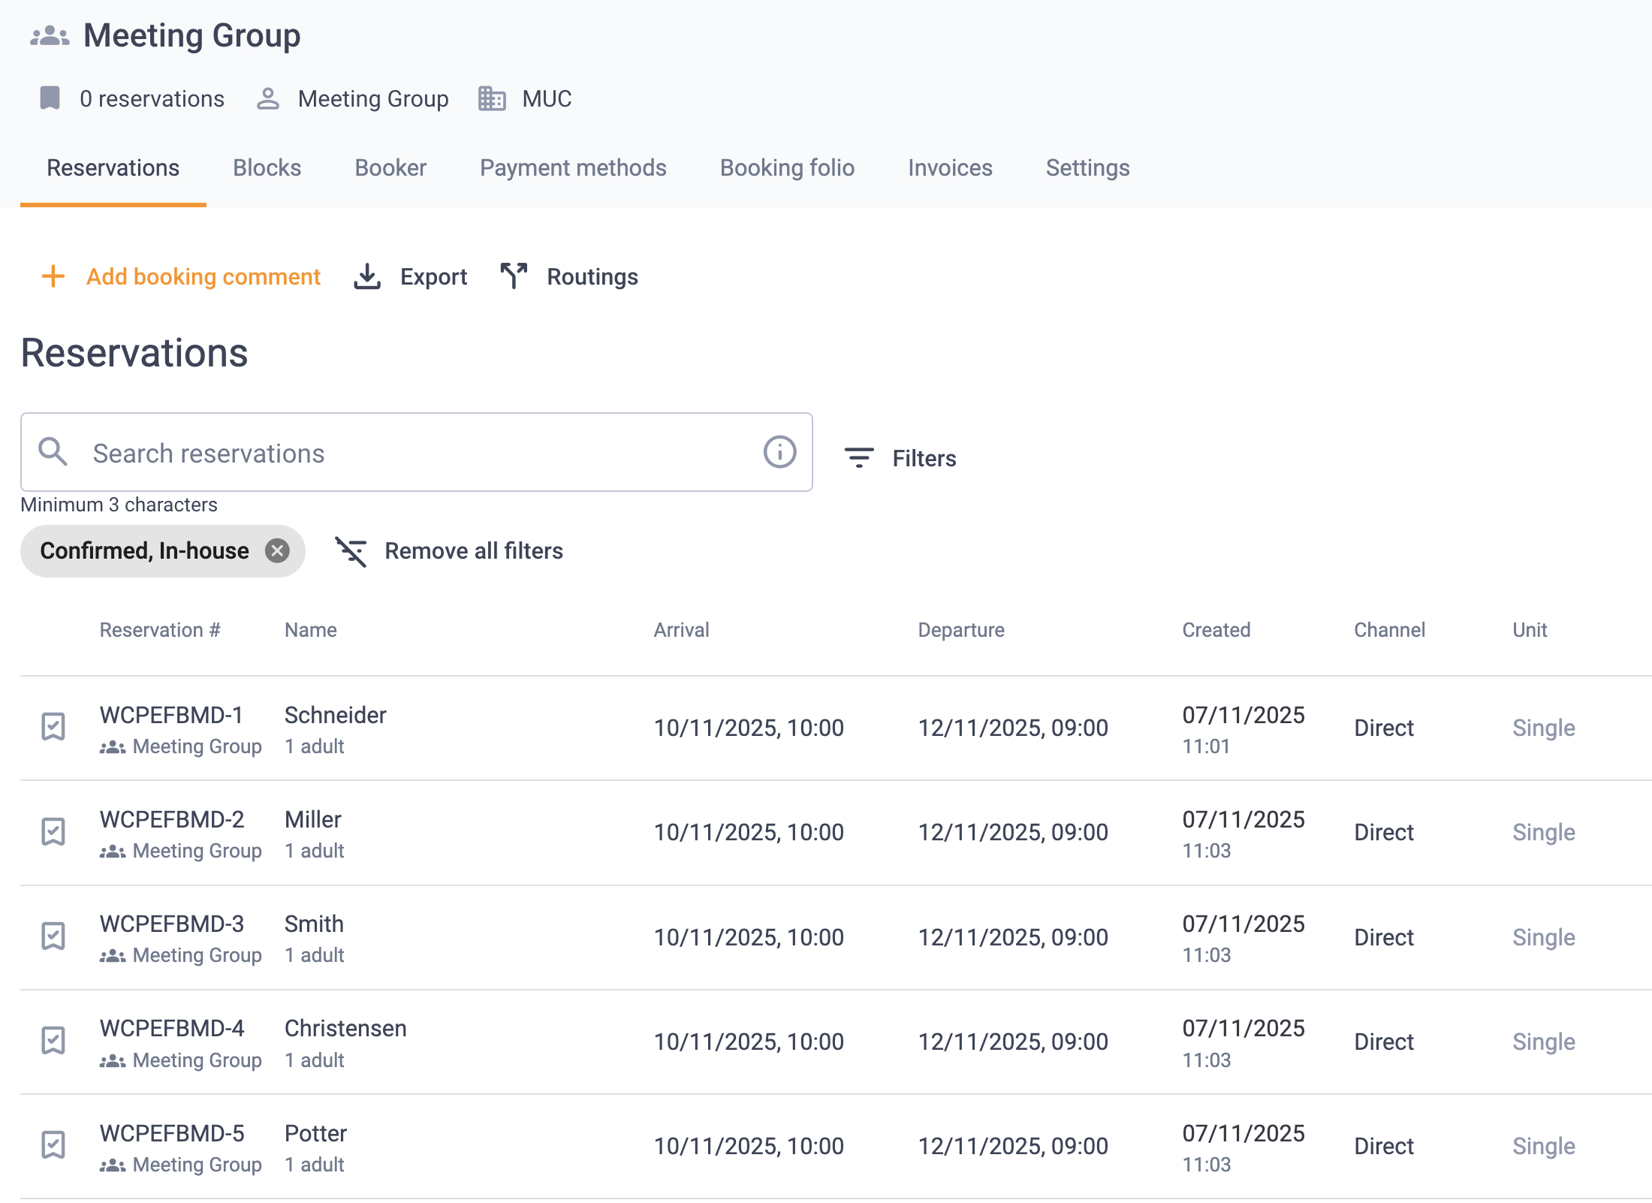Click the MUC property building icon

[492, 98]
